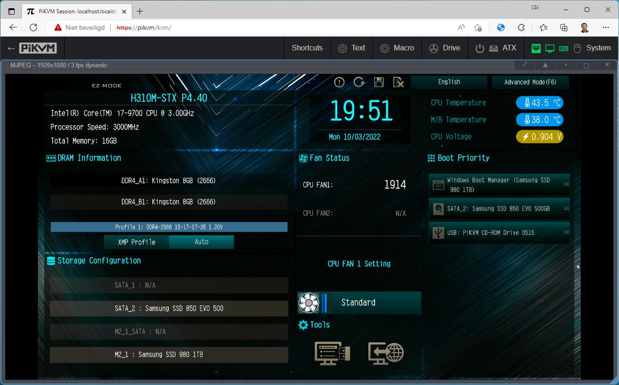Click the English language button
This screenshot has width=619, height=385.
[449, 82]
